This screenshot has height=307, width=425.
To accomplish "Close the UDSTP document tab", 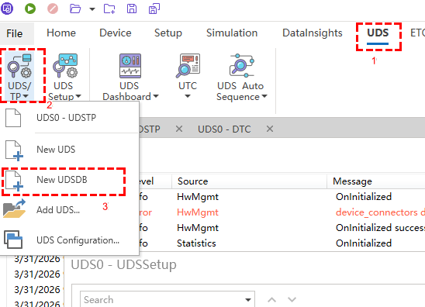I will pos(179,129).
